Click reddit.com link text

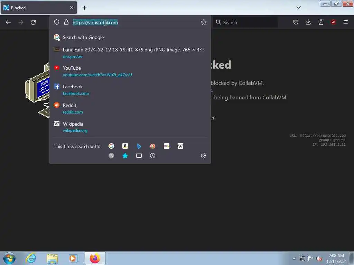pos(73,112)
